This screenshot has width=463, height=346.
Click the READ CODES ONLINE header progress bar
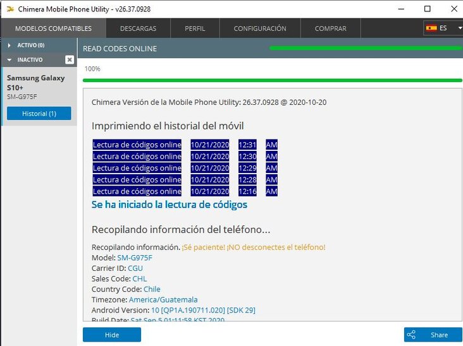[366, 48]
